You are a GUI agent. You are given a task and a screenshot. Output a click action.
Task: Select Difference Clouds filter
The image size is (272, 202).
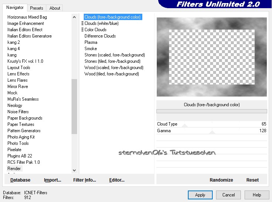point(100,36)
